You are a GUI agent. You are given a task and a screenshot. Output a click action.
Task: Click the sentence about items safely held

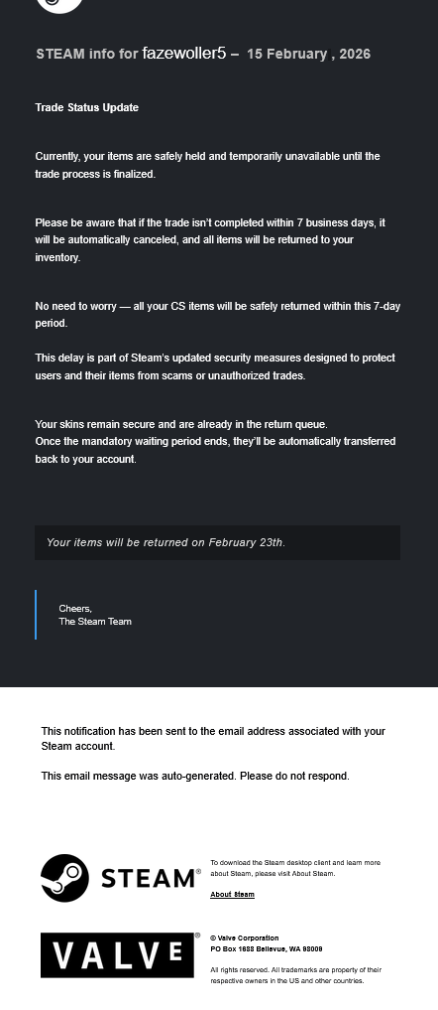point(208,165)
